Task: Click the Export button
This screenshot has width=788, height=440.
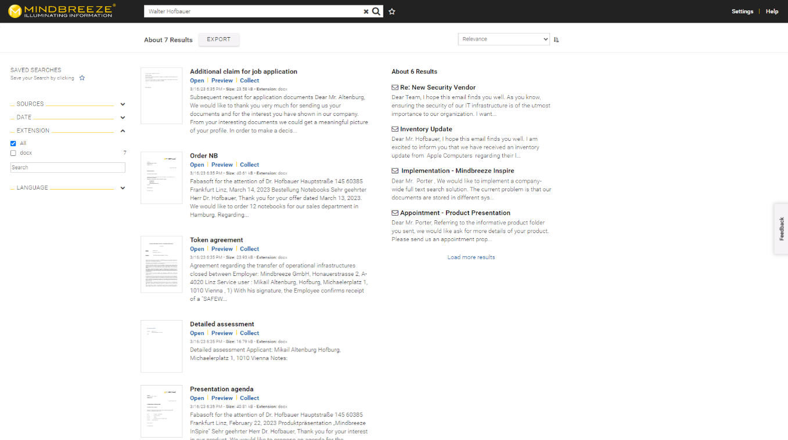Action: click(x=219, y=39)
